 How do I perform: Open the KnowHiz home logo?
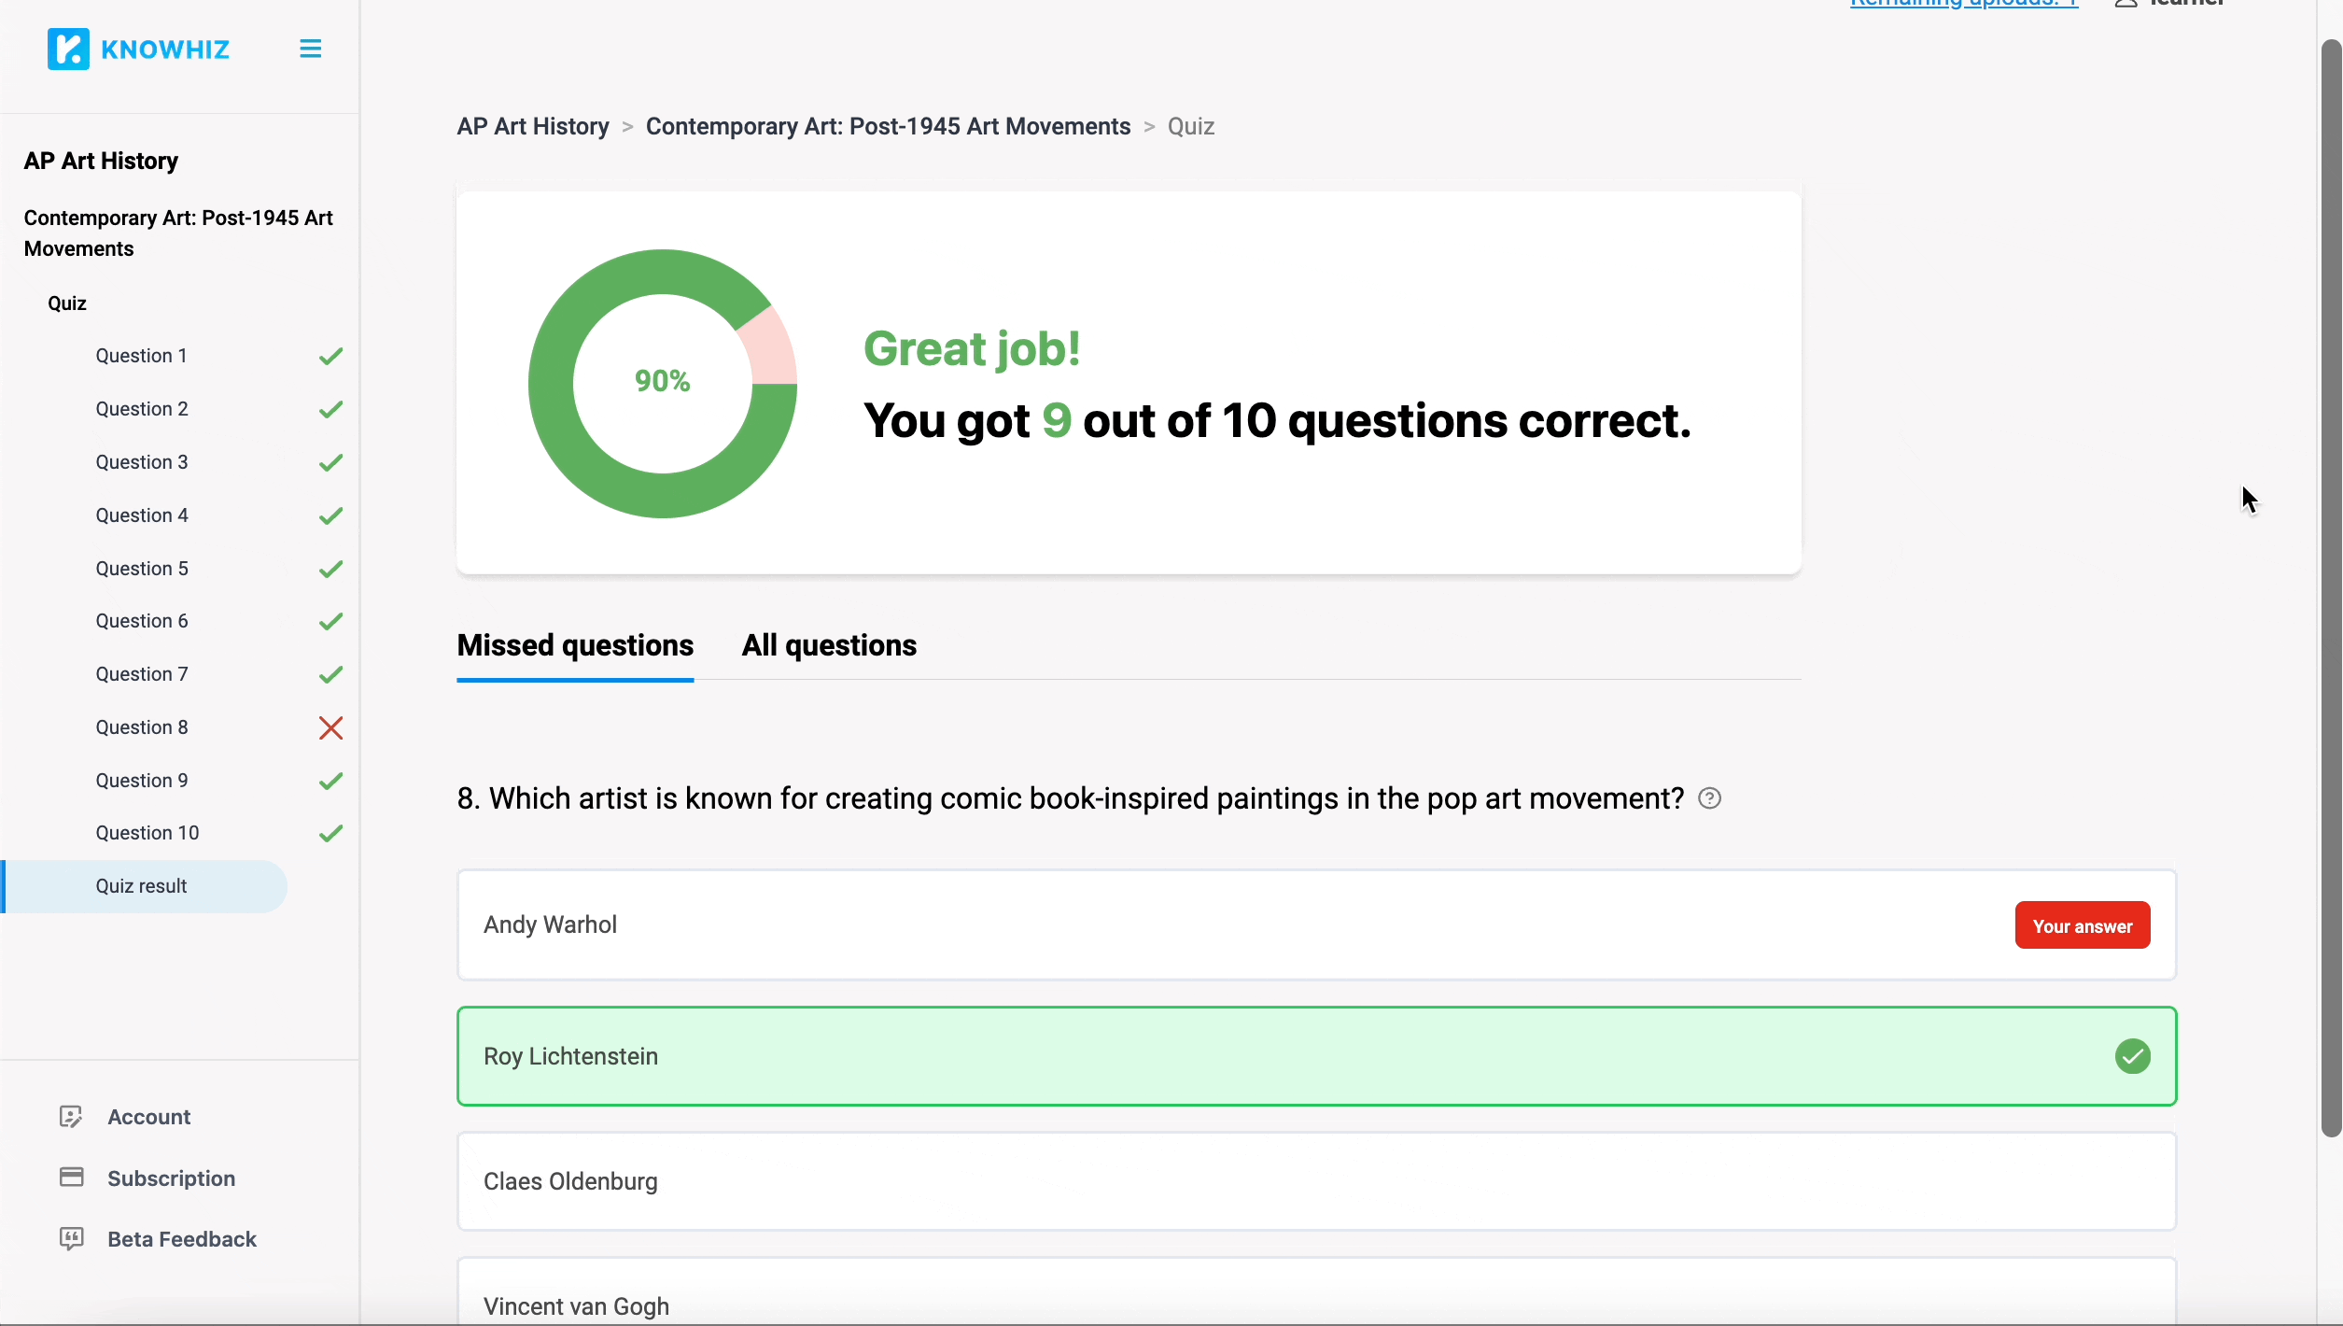coord(138,49)
